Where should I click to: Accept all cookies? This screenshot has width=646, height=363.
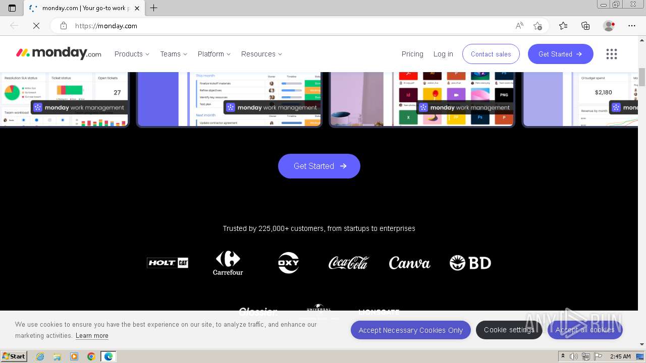point(585,330)
